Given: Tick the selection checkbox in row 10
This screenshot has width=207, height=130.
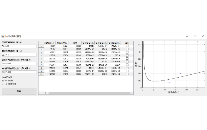Looking at the screenshot, I should point(127,74).
